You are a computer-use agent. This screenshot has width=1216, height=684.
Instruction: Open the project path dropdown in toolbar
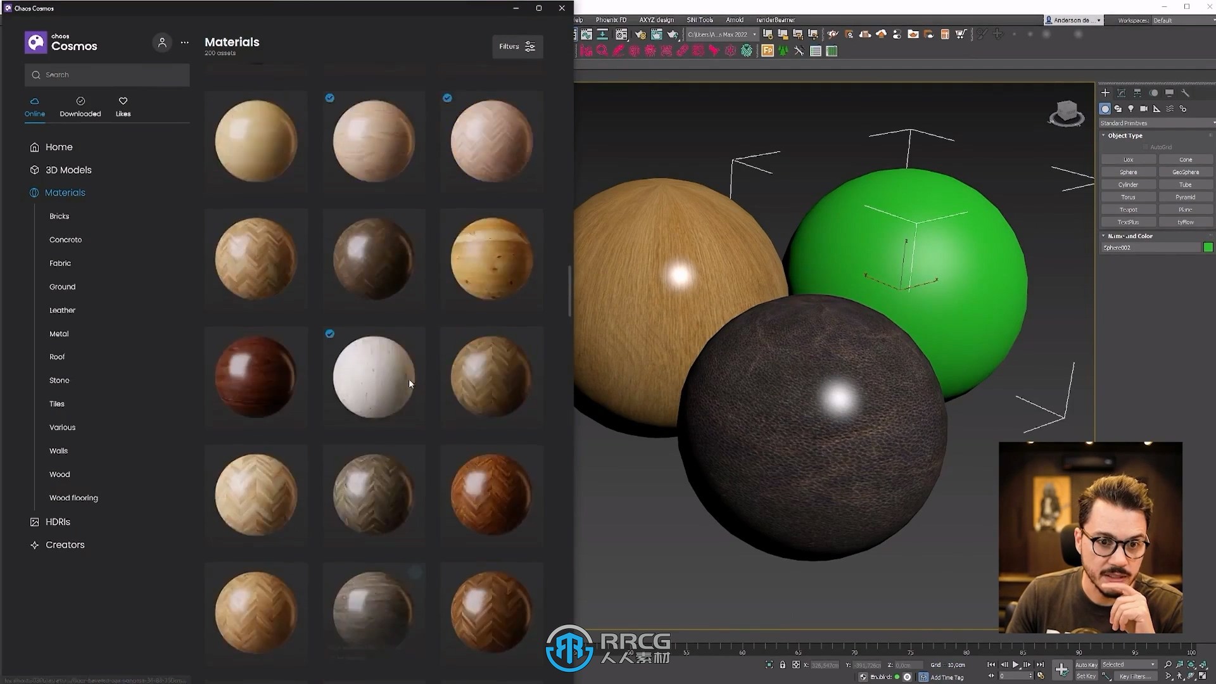point(721,34)
